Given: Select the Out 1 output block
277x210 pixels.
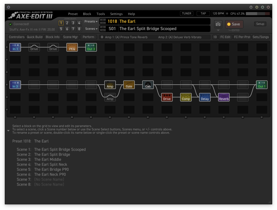Looking at the screenshot, I should (x=262, y=85).
